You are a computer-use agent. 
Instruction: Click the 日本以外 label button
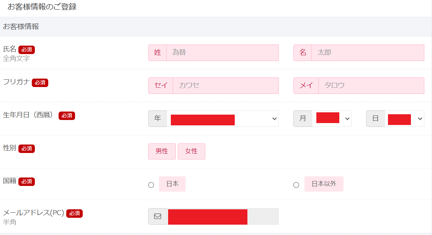(x=324, y=184)
